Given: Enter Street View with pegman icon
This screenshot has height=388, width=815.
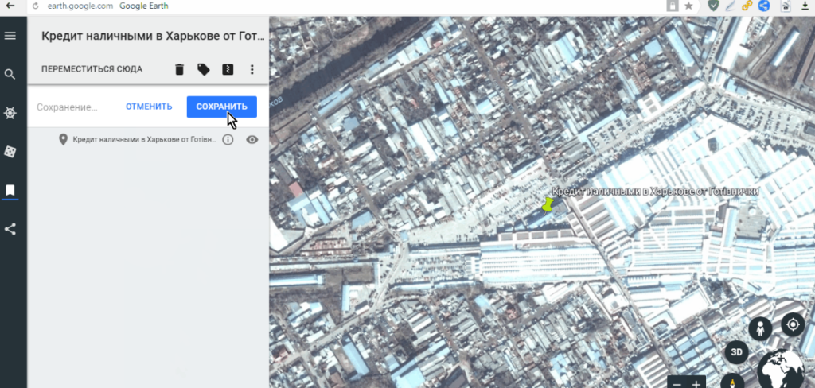Looking at the screenshot, I should pyautogui.click(x=760, y=329).
